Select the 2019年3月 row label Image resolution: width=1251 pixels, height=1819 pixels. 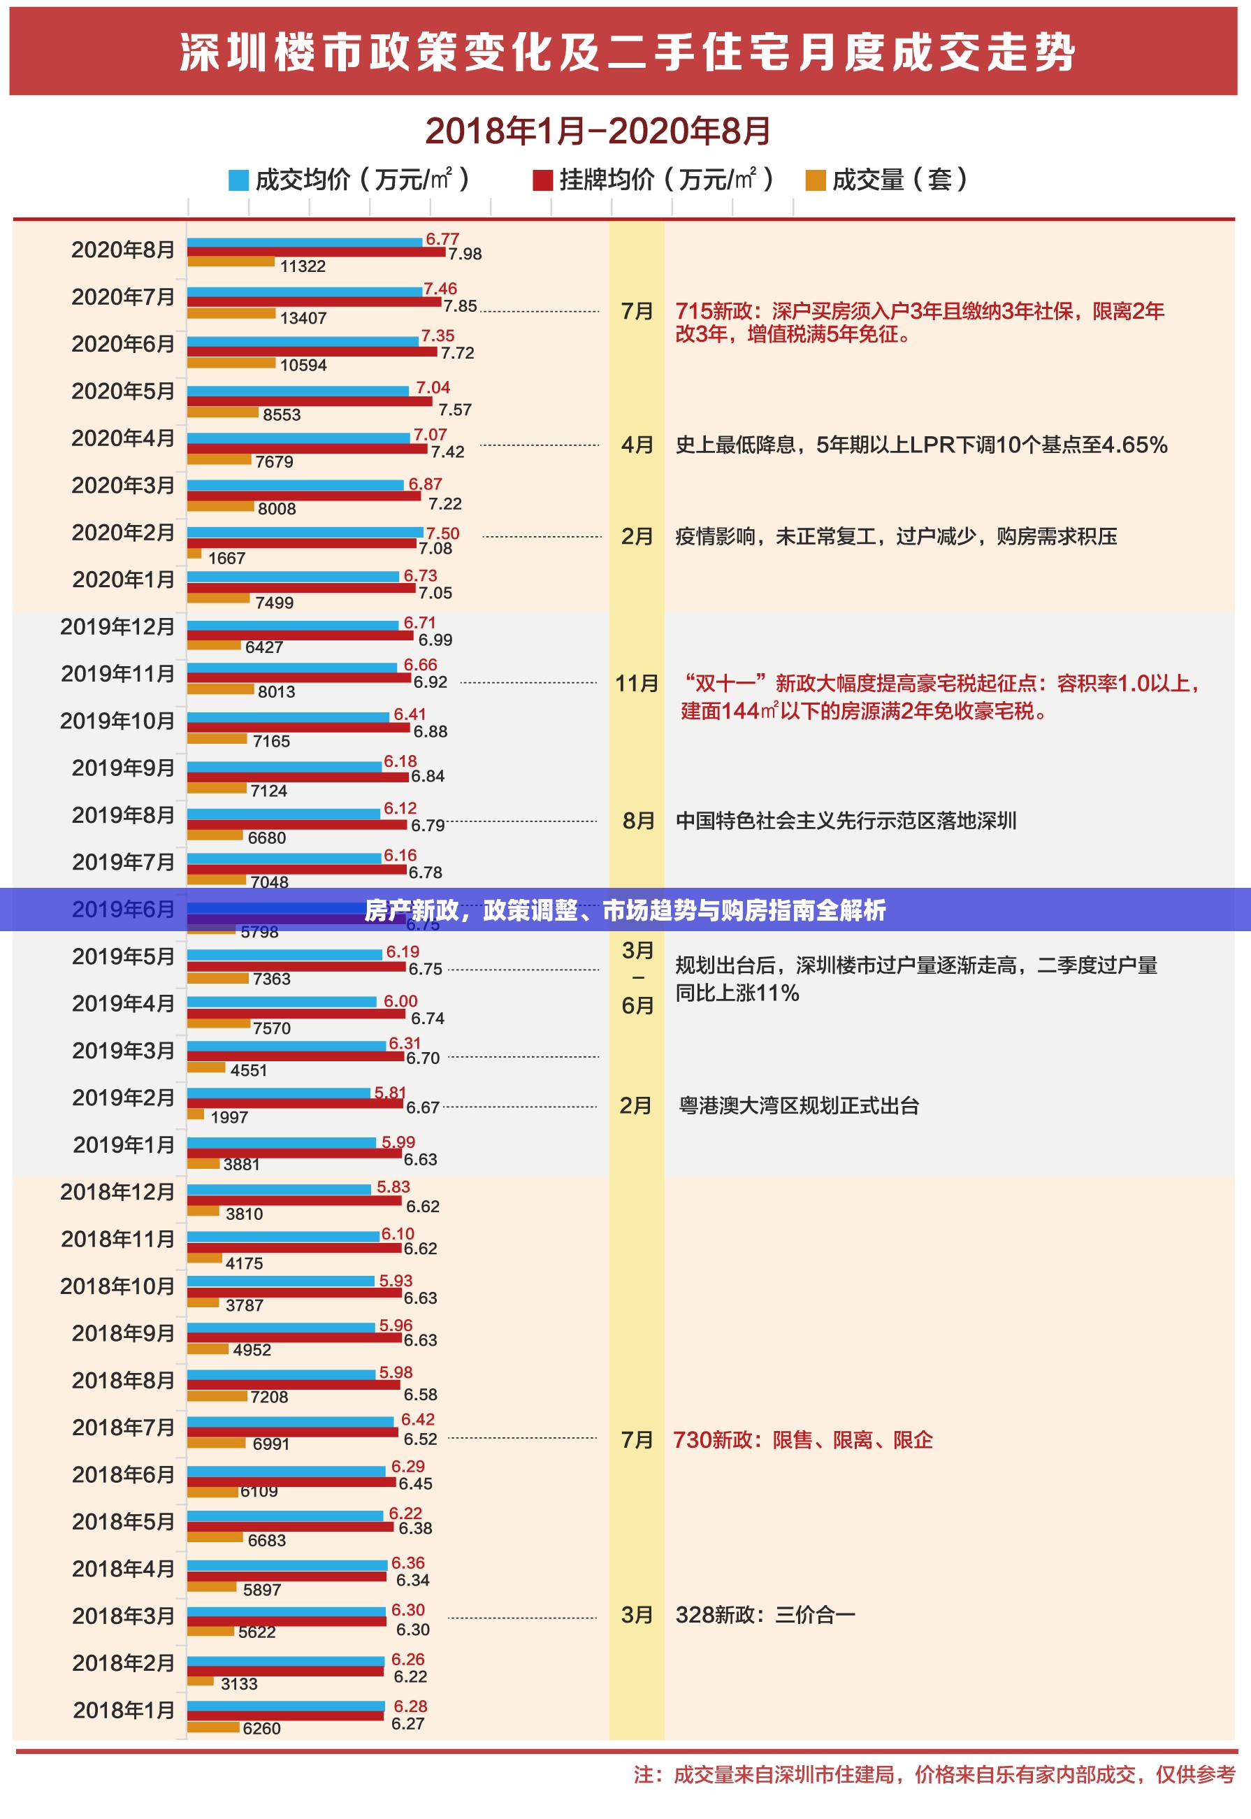coord(123,1051)
